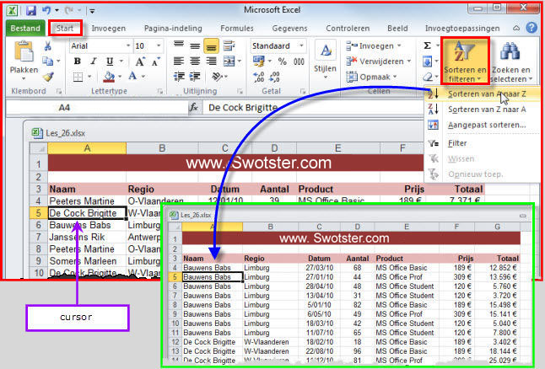Apply the font color A
Viewport: 545px width, 369px height.
132,76
